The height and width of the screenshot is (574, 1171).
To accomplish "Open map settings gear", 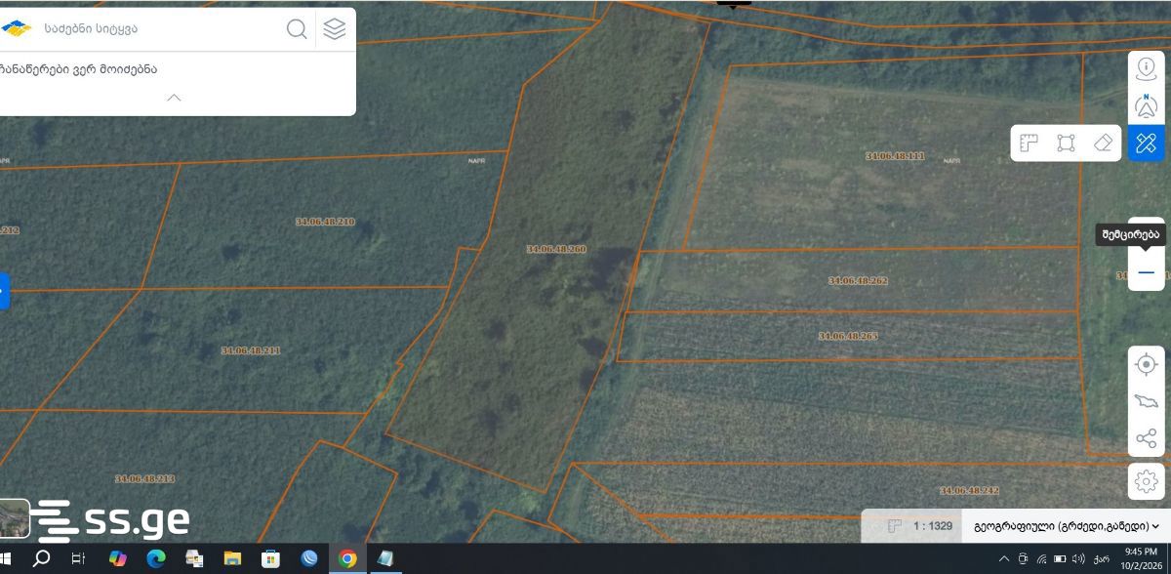I will pyautogui.click(x=1147, y=481).
